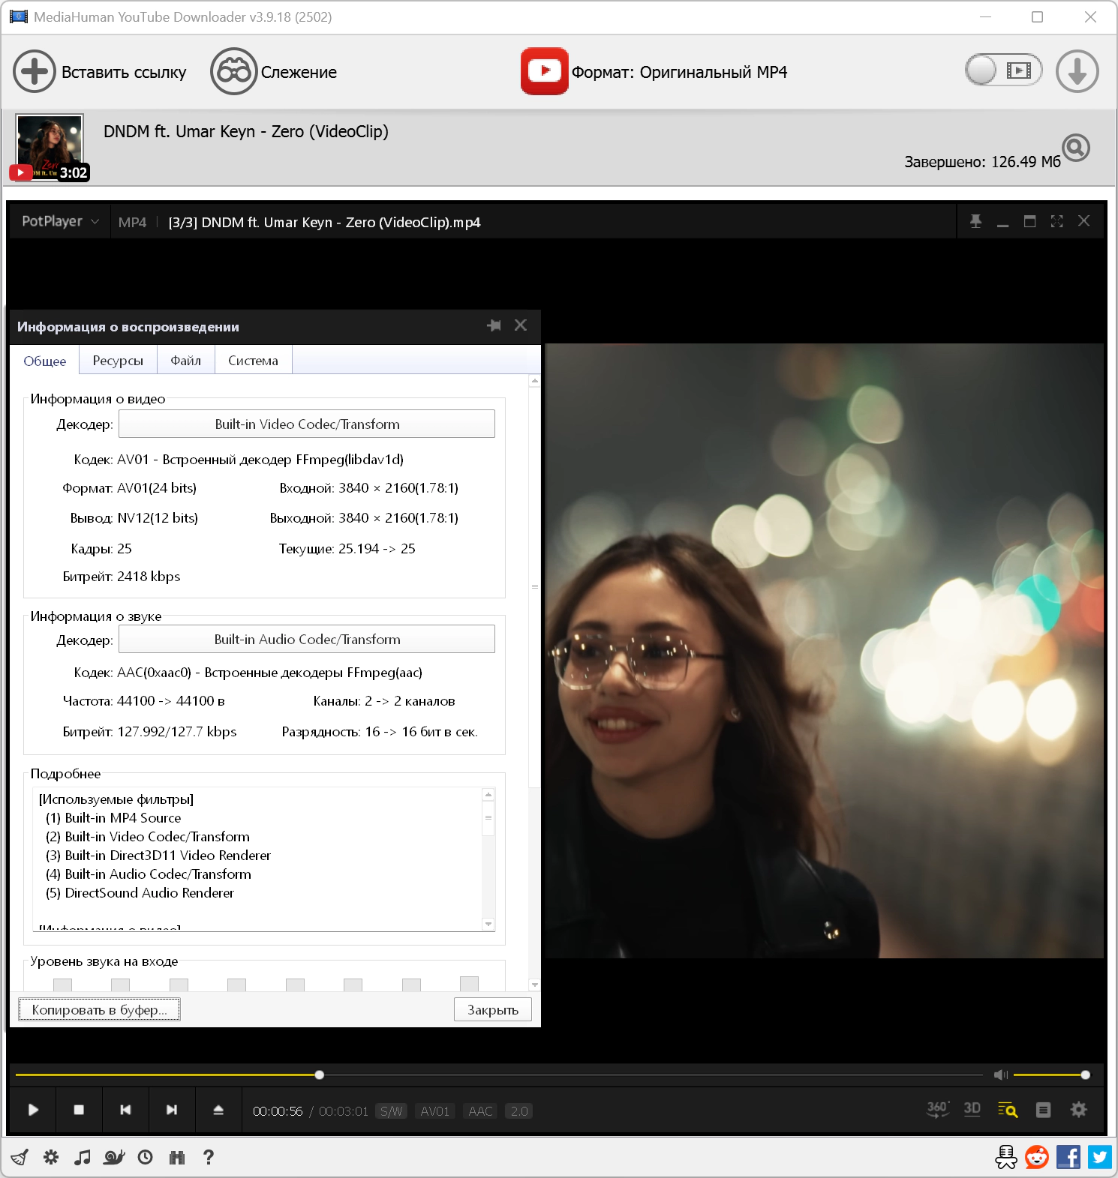
Task: Open the 3D video mode icon
Action: pos(972,1110)
